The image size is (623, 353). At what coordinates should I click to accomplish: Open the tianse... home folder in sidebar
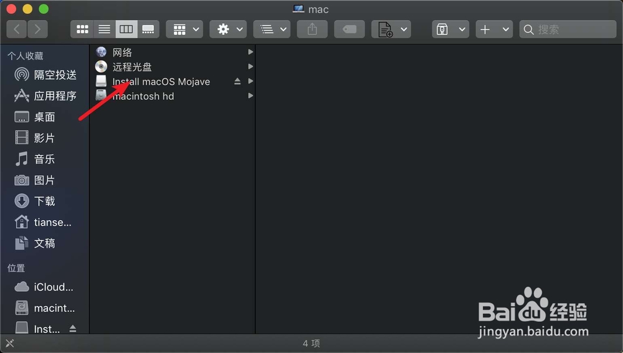pyautogui.click(x=43, y=222)
